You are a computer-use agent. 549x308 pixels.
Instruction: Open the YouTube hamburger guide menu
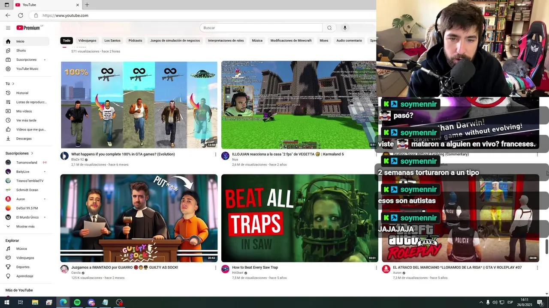pos(8,28)
